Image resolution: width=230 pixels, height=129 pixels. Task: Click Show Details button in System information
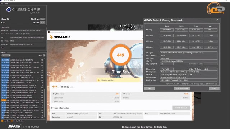pyautogui.click(x=181, y=107)
